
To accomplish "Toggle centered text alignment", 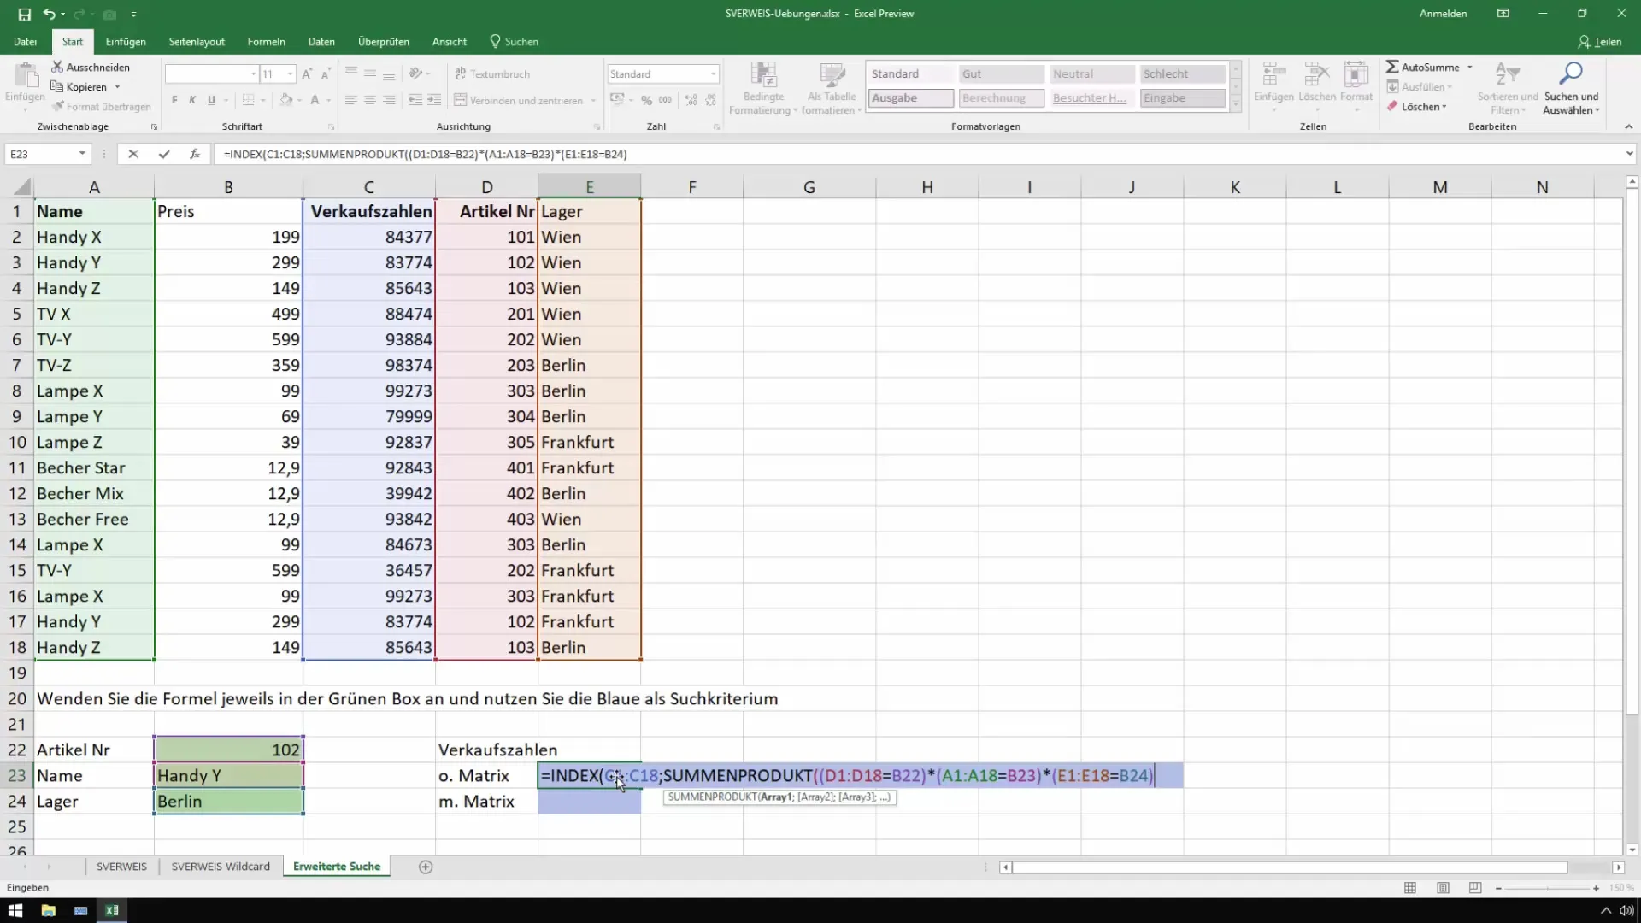I will coord(370,100).
